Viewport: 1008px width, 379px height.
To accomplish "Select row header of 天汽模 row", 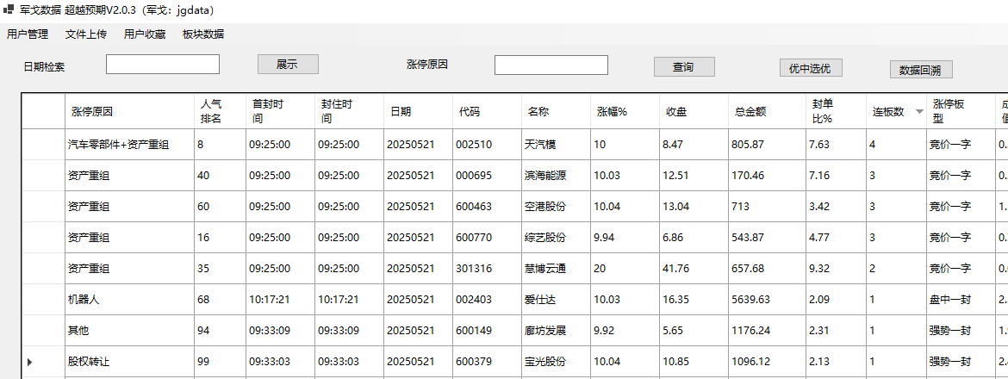I will point(44,145).
